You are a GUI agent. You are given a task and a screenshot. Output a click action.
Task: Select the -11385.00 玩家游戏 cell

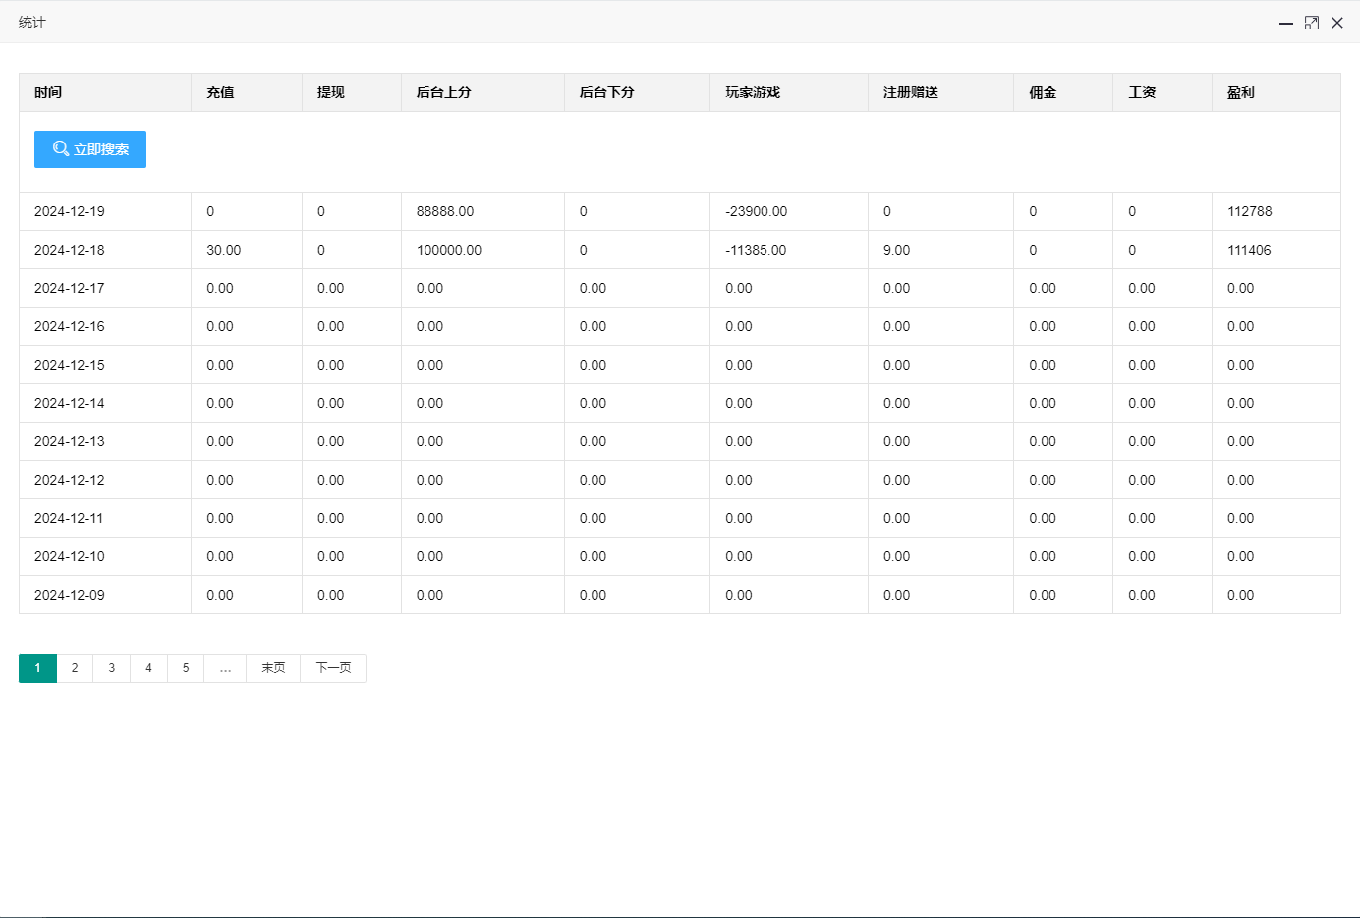pyautogui.click(x=756, y=250)
